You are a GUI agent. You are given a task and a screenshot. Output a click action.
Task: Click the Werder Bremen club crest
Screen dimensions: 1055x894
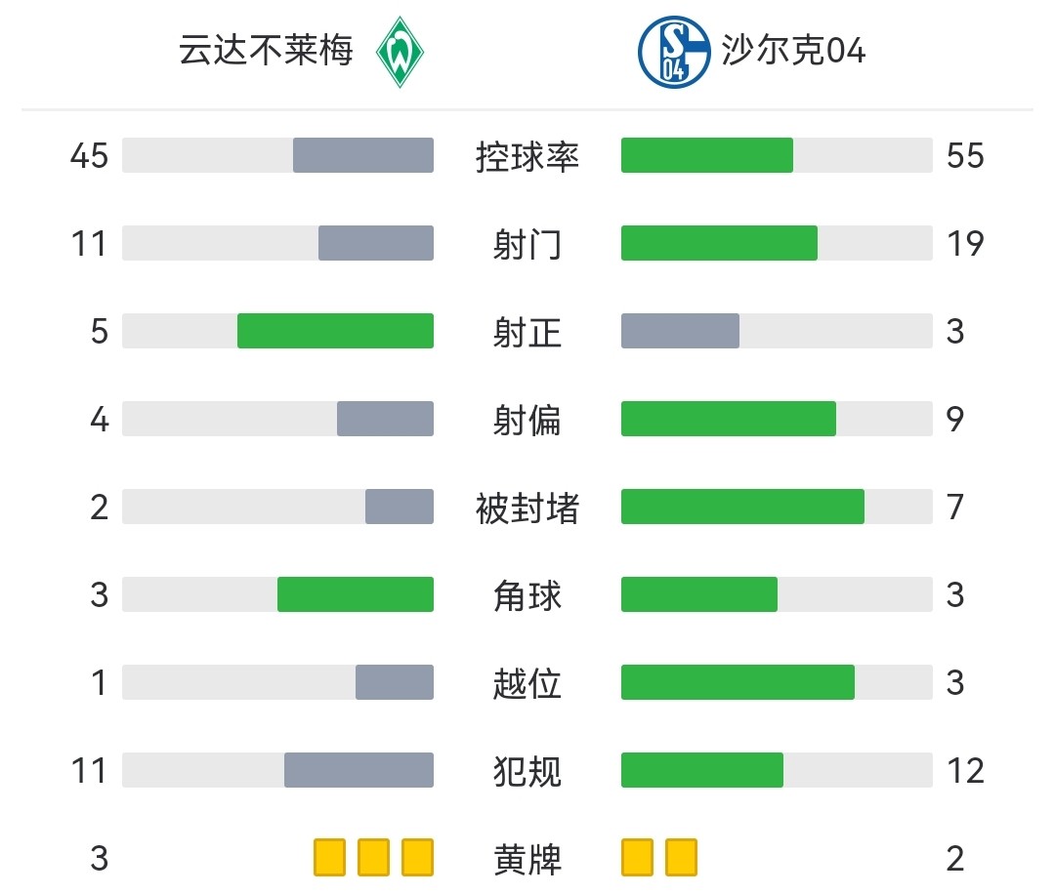pyautogui.click(x=398, y=52)
